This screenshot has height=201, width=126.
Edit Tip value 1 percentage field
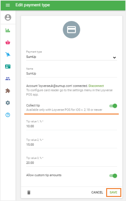click(x=72, y=126)
